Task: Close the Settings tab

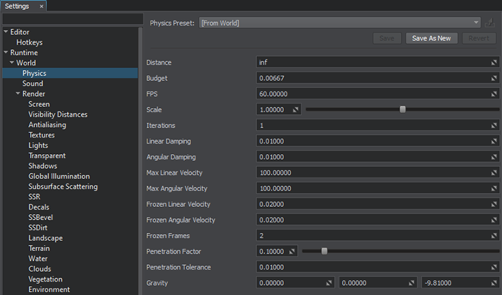Action: point(40,6)
